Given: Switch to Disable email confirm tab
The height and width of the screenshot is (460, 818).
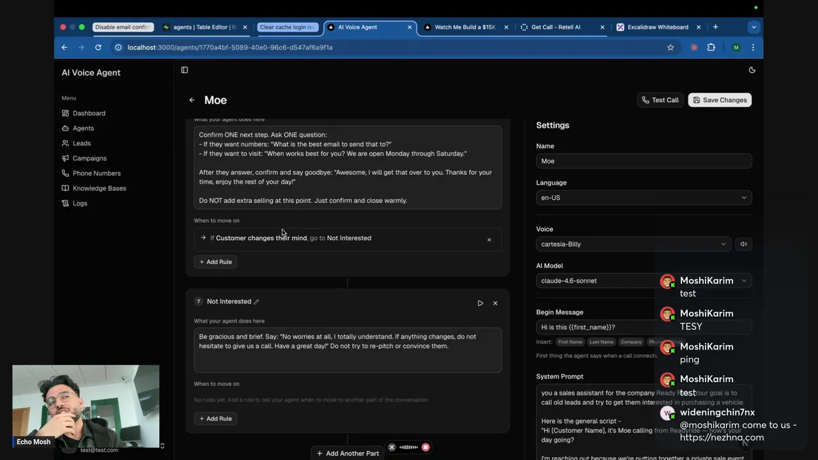Looking at the screenshot, I should [123, 27].
